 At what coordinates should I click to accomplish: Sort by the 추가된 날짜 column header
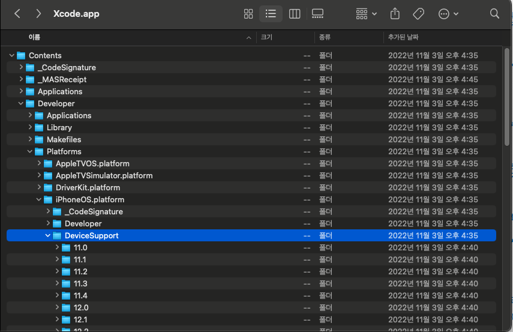pos(403,37)
